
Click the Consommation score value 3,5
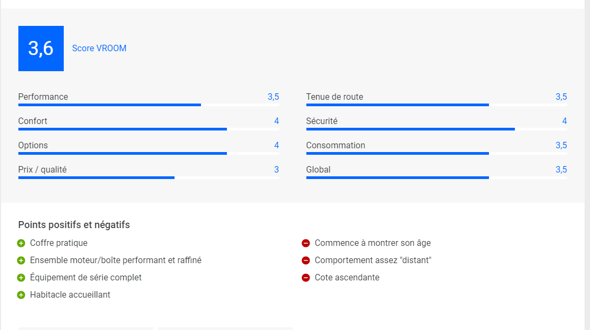point(561,145)
